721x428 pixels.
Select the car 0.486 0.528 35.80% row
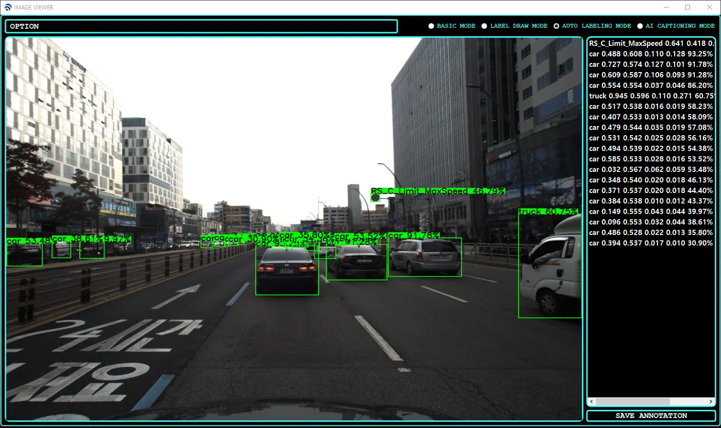coord(651,232)
